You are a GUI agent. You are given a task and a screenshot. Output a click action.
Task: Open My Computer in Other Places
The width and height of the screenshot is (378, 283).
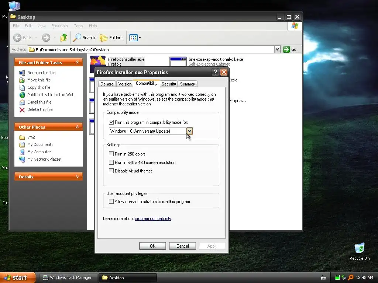(39, 152)
